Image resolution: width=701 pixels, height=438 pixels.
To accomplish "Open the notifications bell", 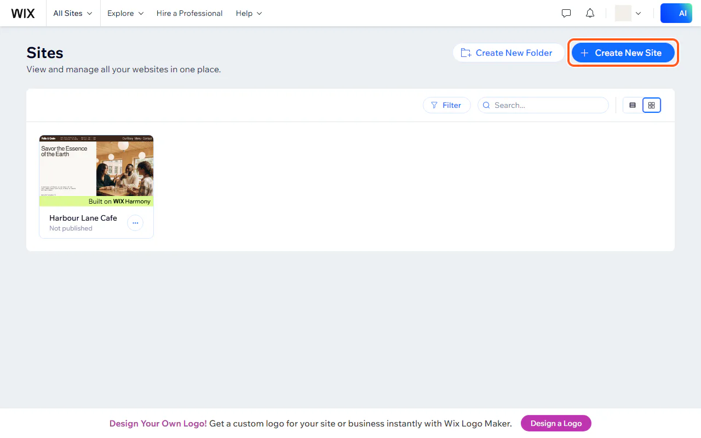I will tap(590, 13).
